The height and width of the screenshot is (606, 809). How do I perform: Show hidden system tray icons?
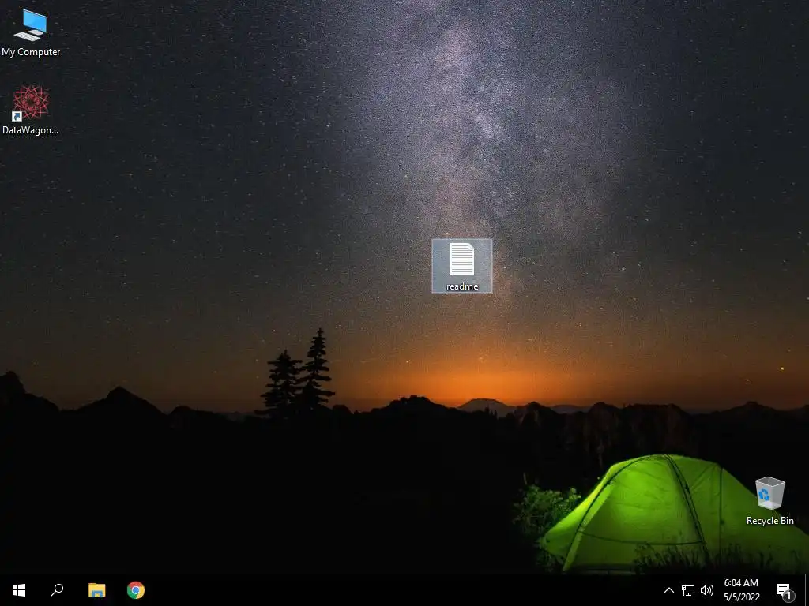pos(668,590)
